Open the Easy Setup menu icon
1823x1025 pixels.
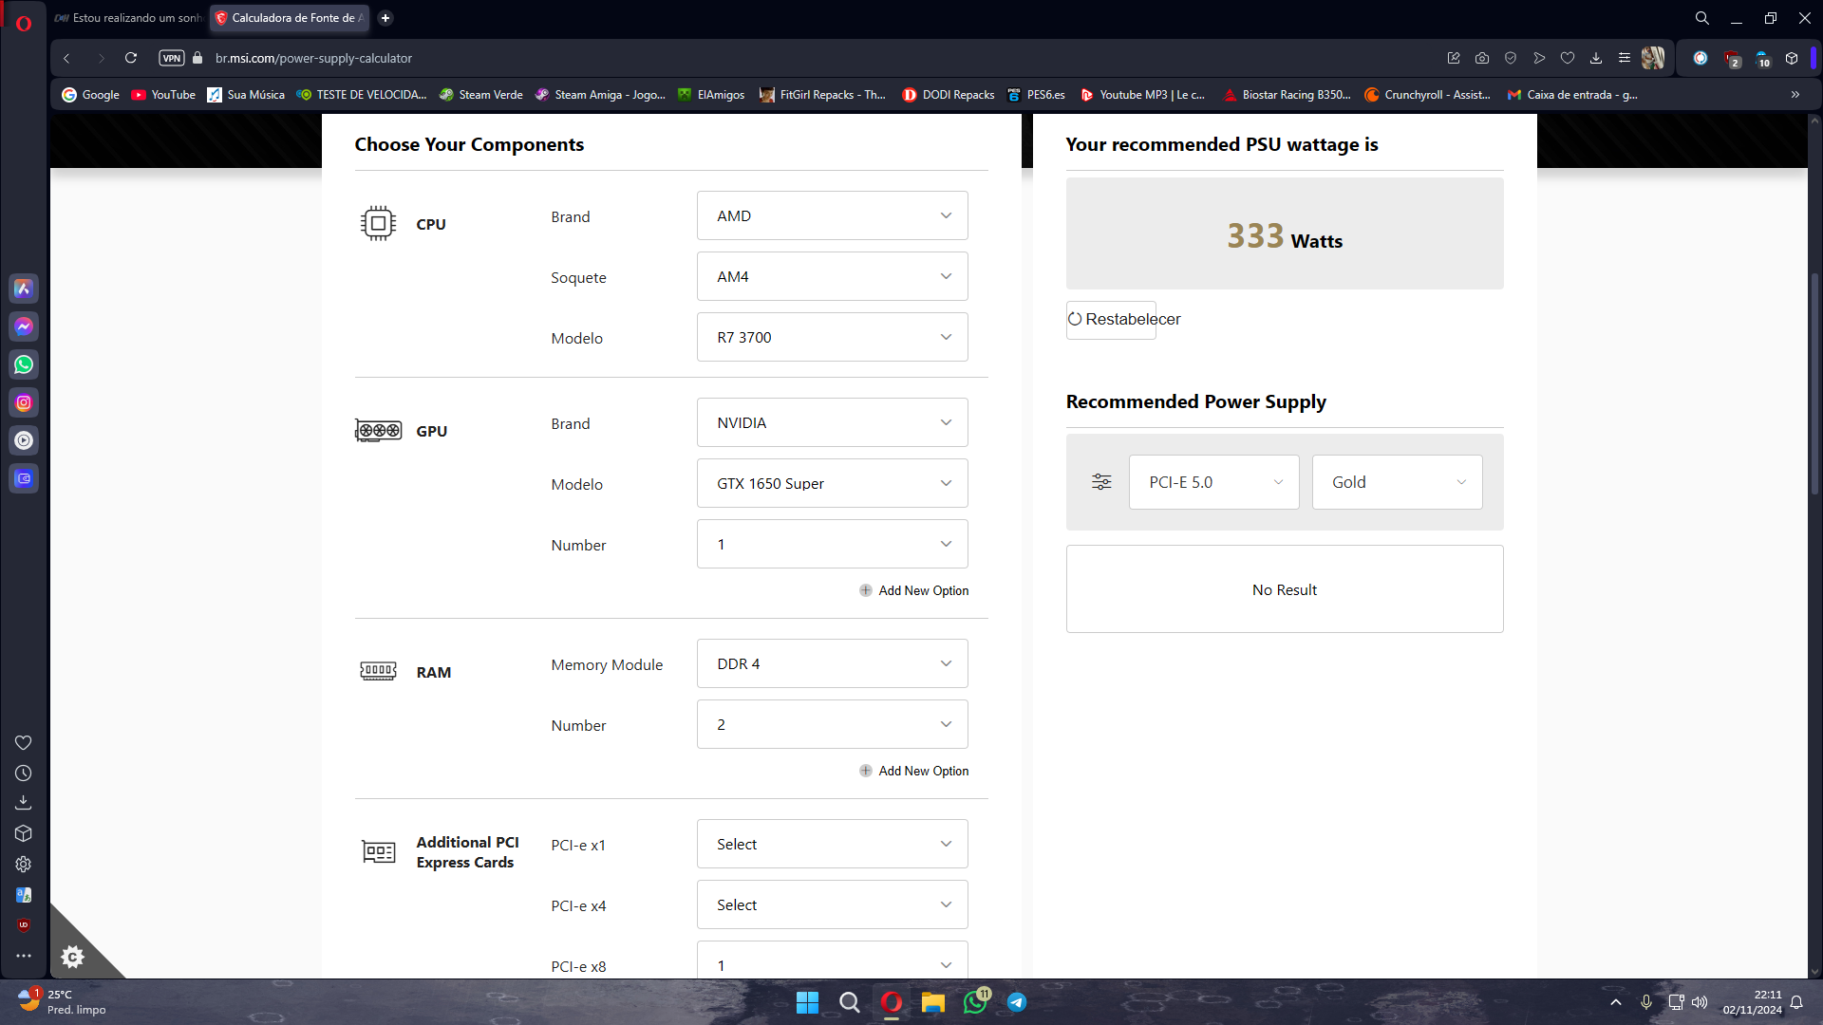pyautogui.click(x=1625, y=58)
